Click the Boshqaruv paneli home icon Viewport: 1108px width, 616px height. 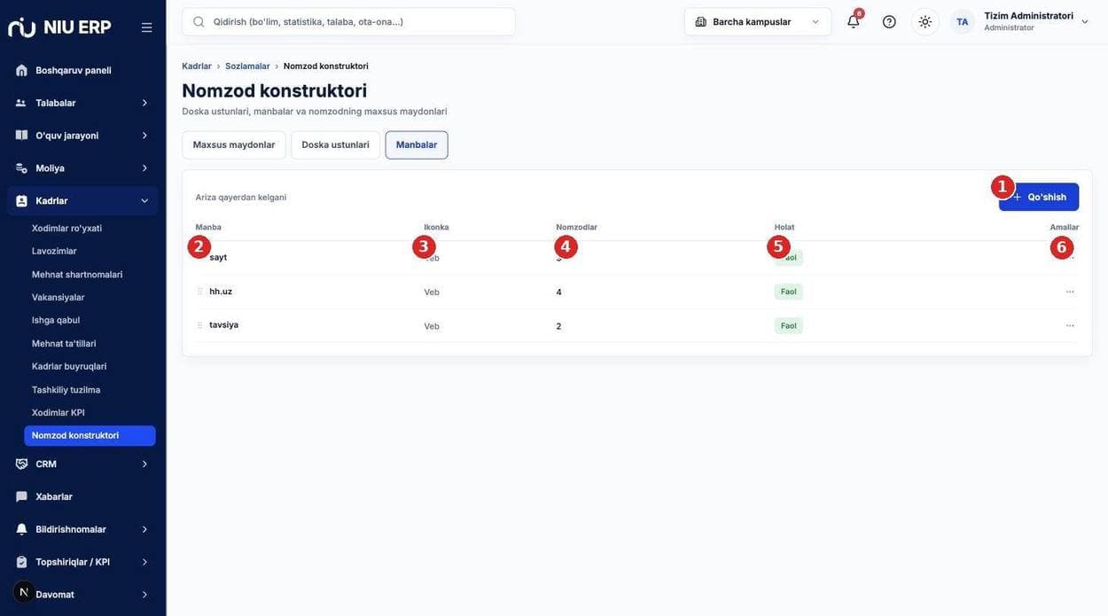[x=21, y=70]
